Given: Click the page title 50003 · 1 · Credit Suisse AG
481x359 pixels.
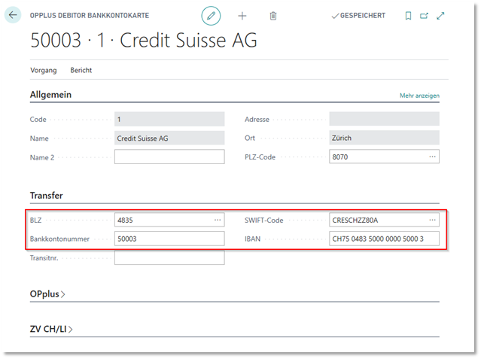Looking at the screenshot, I should tap(144, 40).
